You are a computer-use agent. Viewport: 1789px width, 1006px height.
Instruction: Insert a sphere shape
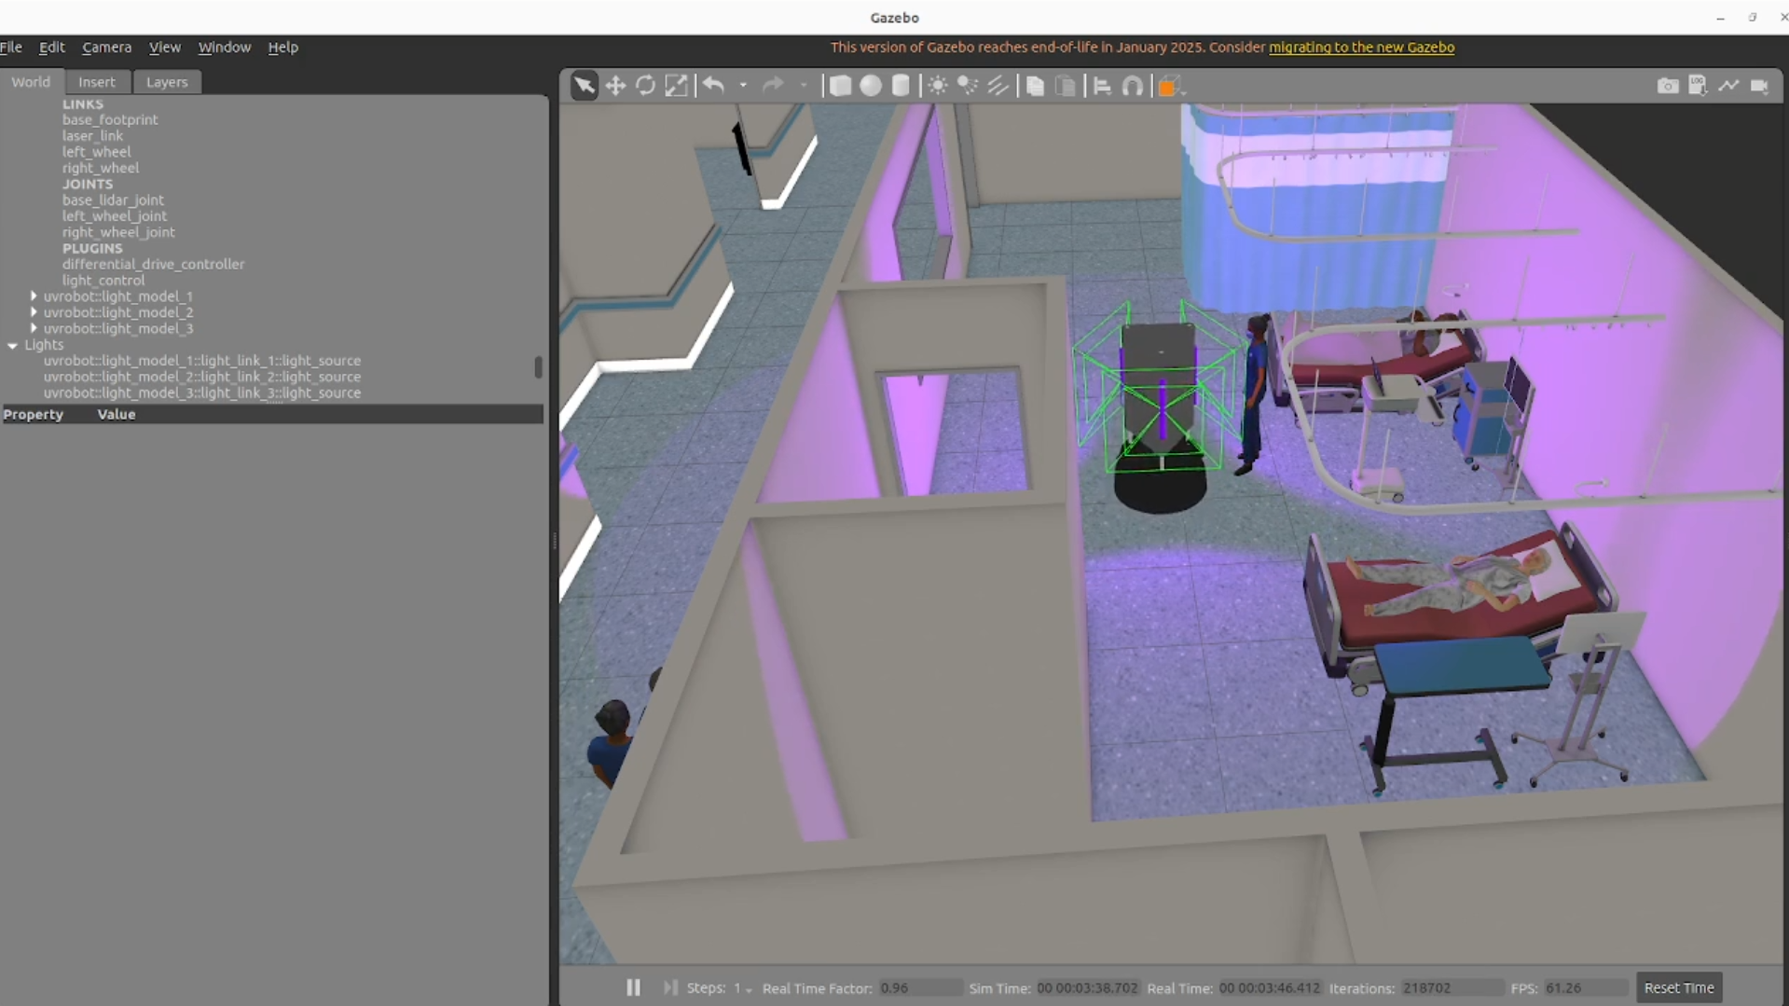coord(871,86)
